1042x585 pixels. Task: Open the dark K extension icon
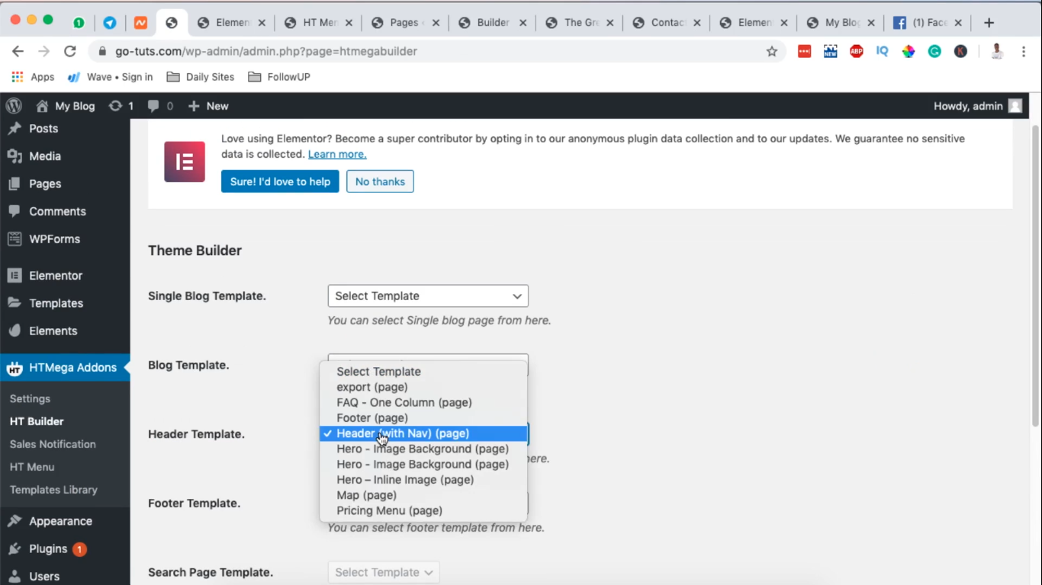(x=960, y=51)
